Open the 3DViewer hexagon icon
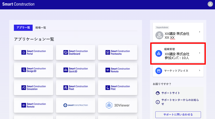Image resolution: width=215 pixels, height=119 pixels. [109, 105]
